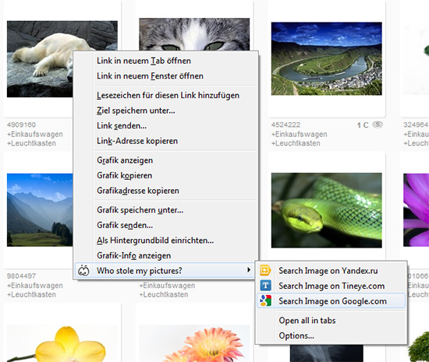Open the mountain valley thumbnail

pos(40,210)
